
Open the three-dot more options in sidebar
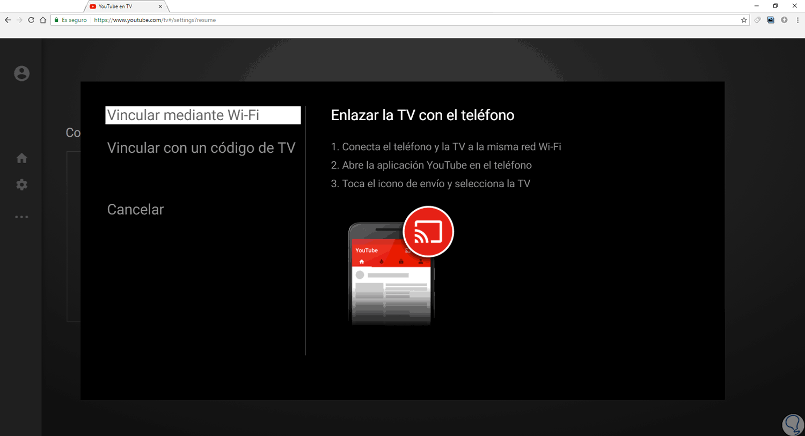(x=21, y=217)
